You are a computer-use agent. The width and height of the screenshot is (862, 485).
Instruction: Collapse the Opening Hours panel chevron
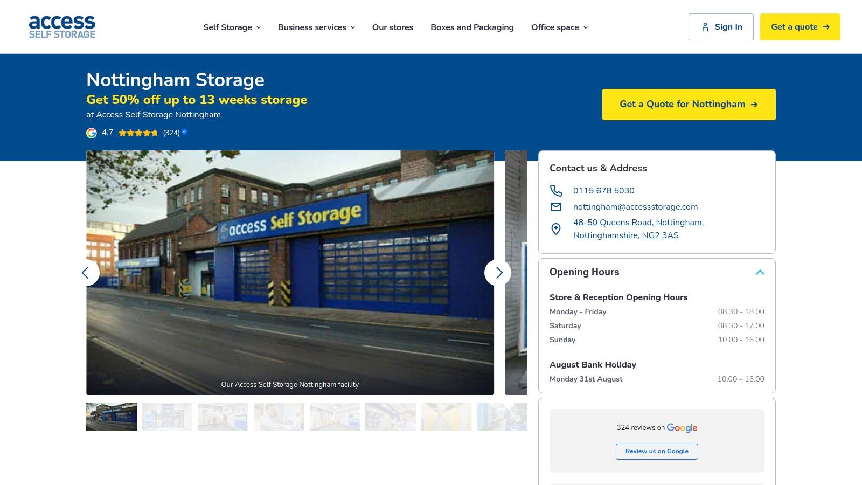760,272
